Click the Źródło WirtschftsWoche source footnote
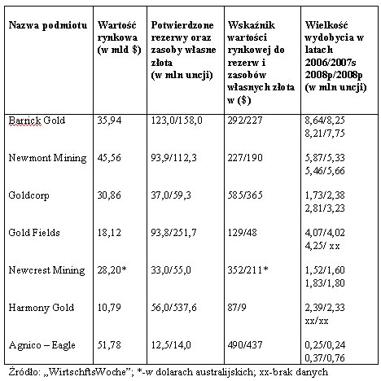This screenshot has width=381, height=381. tap(168, 372)
